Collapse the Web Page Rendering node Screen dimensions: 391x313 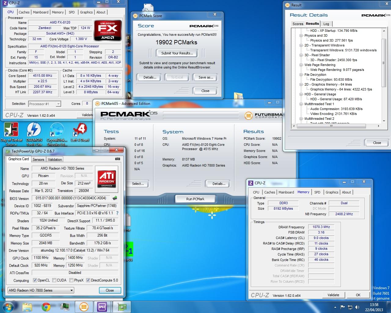(301, 65)
